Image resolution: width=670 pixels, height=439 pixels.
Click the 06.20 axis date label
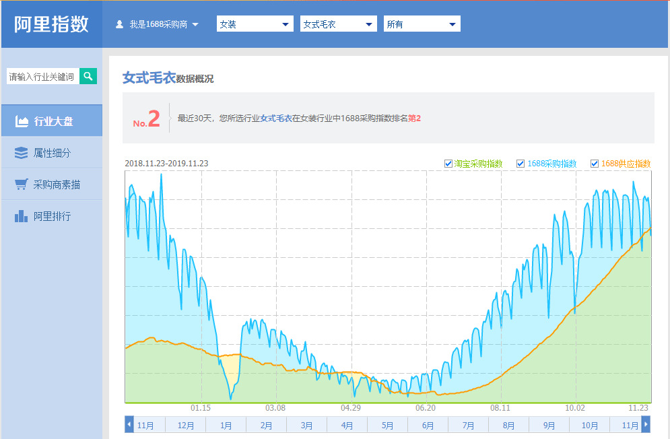coord(426,408)
